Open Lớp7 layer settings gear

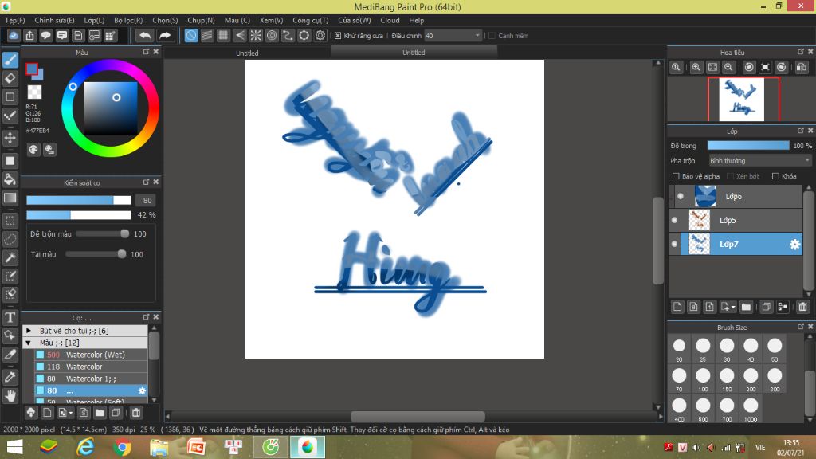point(794,244)
